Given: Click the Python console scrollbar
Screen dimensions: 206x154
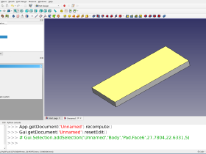Looking at the screenshot, I should pos(5,137).
